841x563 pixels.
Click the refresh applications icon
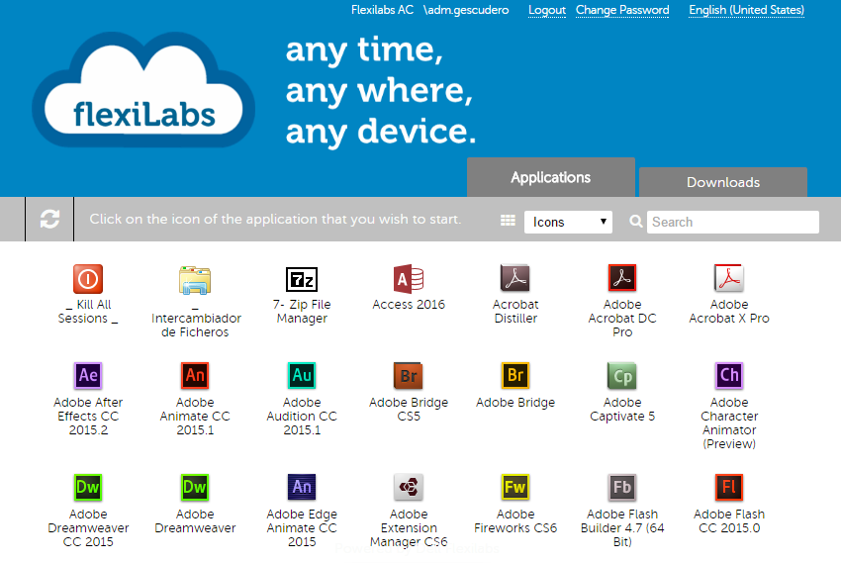pyautogui.click(x=49, y=220)
